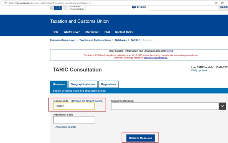Open the Regulations tab
Viewport: 228px width, 143px height.
pos(109,84)
